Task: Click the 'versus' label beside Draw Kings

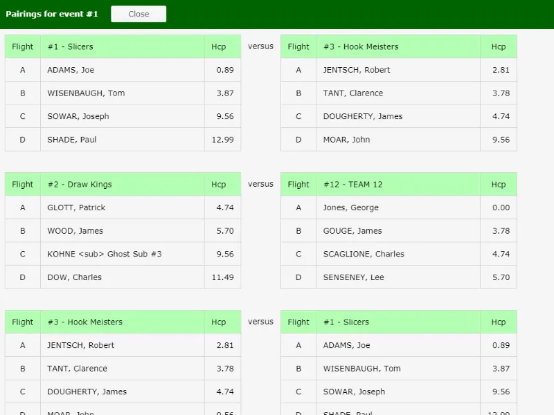Action: click(260, 184)
